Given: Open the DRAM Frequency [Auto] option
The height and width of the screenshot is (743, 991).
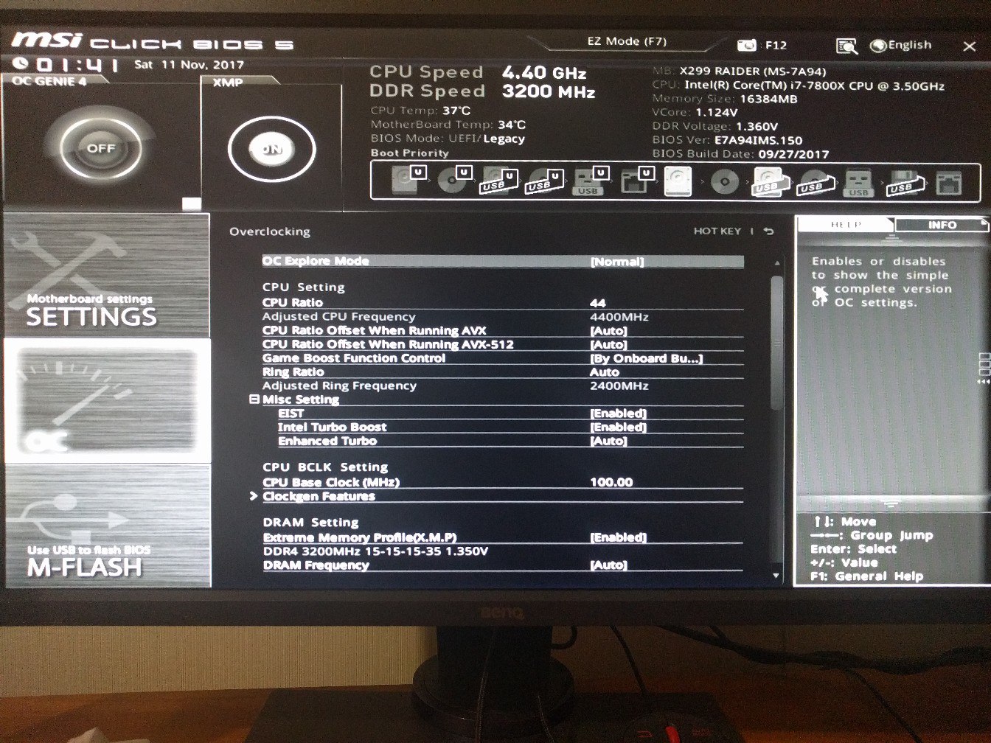Looking at the screenshot, I should tap(608, 565).
